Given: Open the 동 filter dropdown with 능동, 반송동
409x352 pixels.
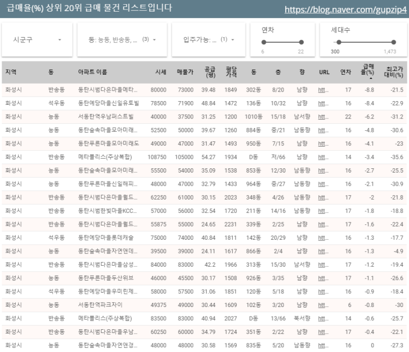Looking at the screenshot, I should 122,40.
